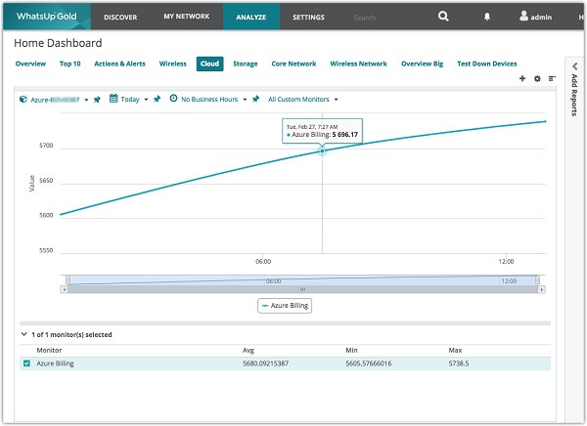
Task: Switch to the Storage tab
Action: (246, 64)
